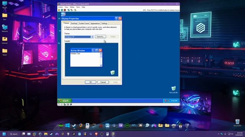The width and height of the screenshot is (245, 137).
Task: Click the Brave browser icon on the taskbar
Action: click(x=96, y=134)
